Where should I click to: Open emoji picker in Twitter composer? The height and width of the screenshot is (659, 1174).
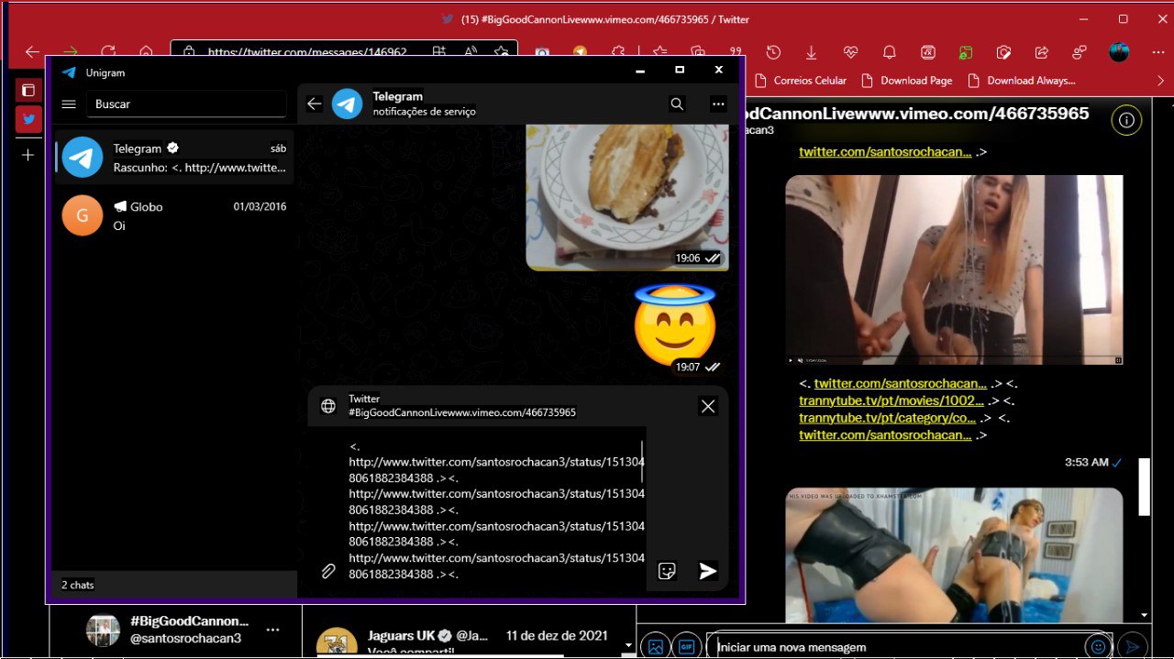click(1098, 646)
